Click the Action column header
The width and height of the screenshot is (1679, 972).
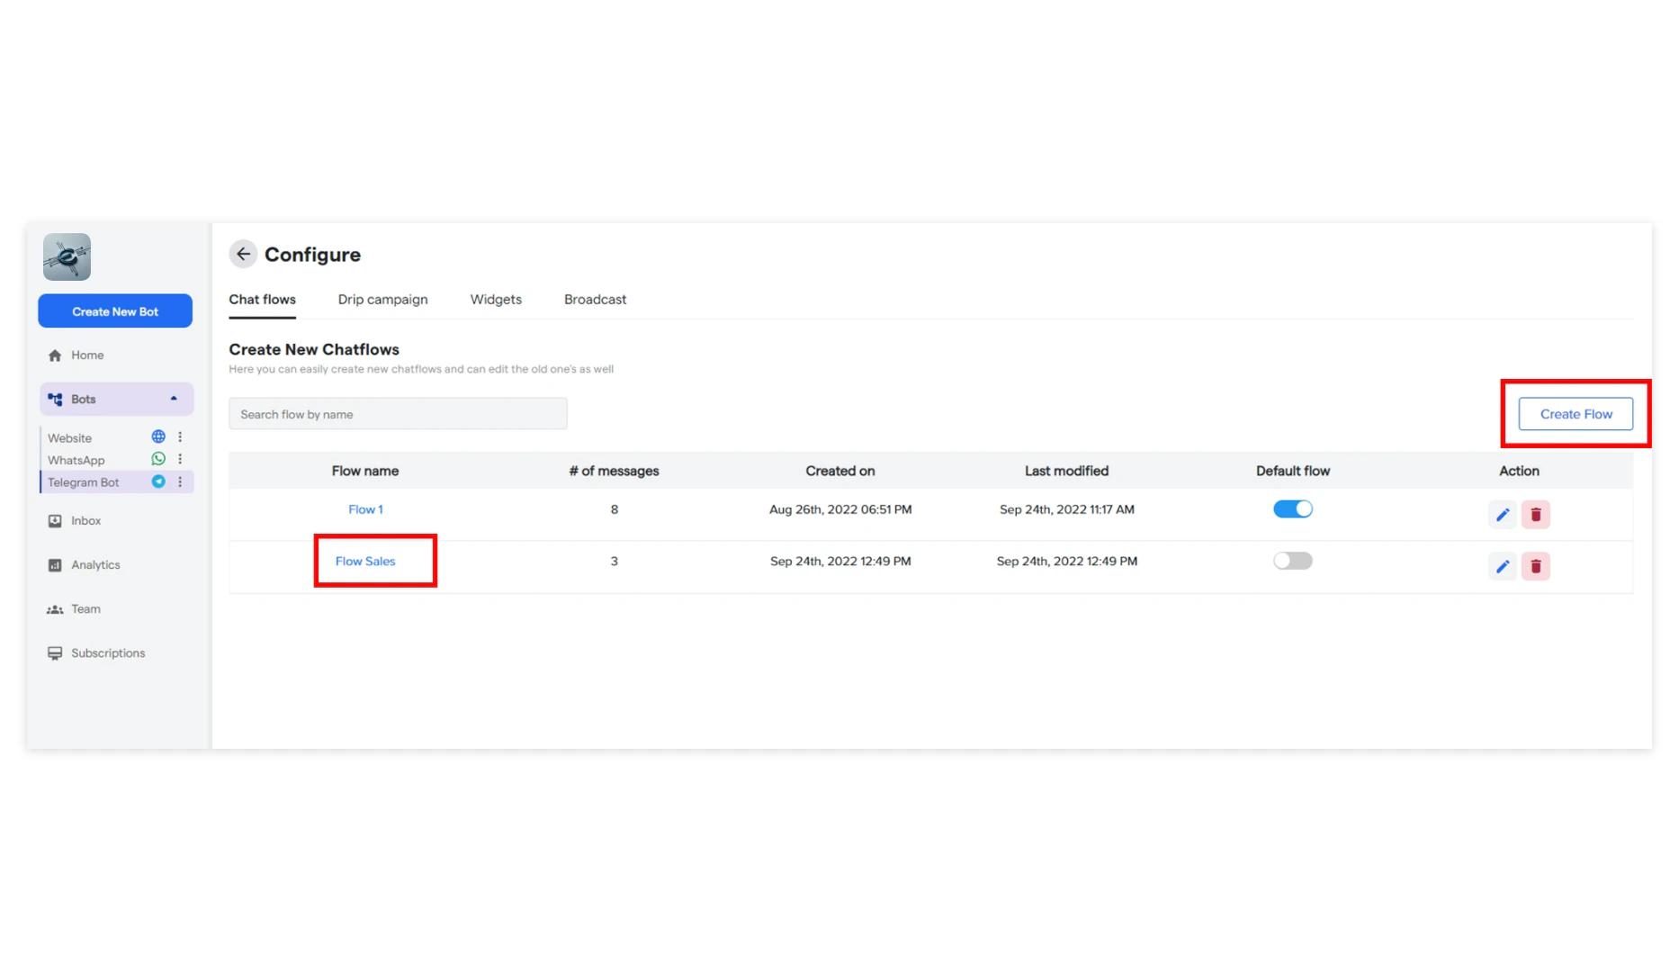pyautogui.click(x=1519, y=471)
